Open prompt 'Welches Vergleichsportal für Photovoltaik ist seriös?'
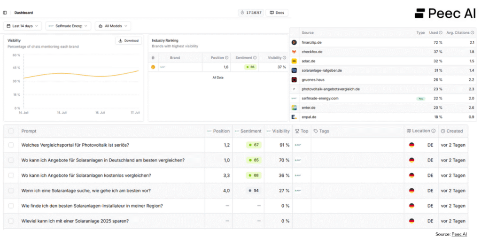This screenshot has height=240, width=481. (75, 145)
